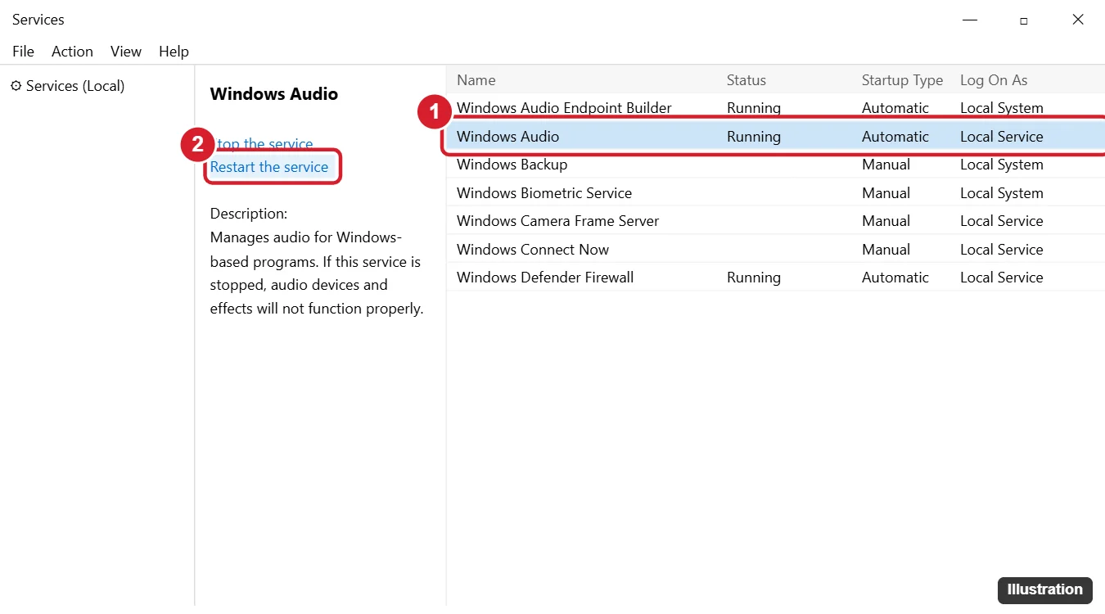Click the Log On As column header
Screen dimensions: 1105x614
(994, 80)
